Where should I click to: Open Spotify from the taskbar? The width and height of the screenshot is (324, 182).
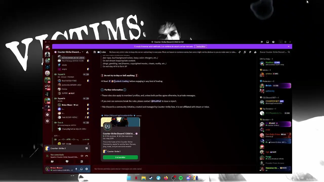[181, 178]
